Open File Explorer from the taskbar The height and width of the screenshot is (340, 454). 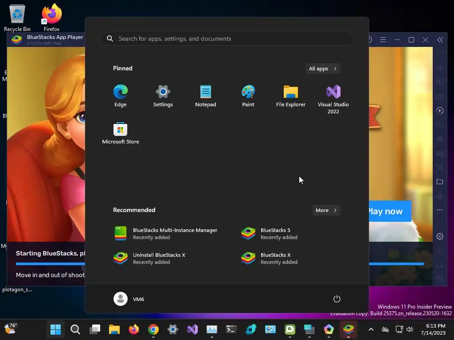tap(114, 329)
